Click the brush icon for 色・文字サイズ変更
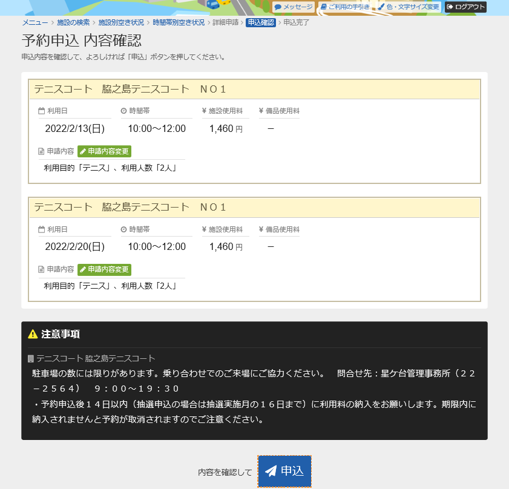 click(381, 7)
